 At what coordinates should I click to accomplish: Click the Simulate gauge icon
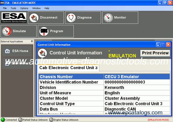pos(6,31)
